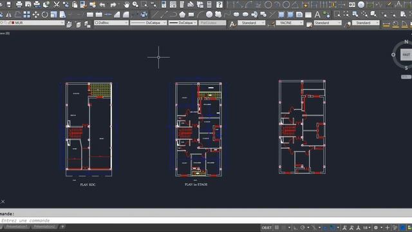Select the Scale tool icon
Image resolution: width=412 pixels, height=232 pixels.
[x=53, y=14]
